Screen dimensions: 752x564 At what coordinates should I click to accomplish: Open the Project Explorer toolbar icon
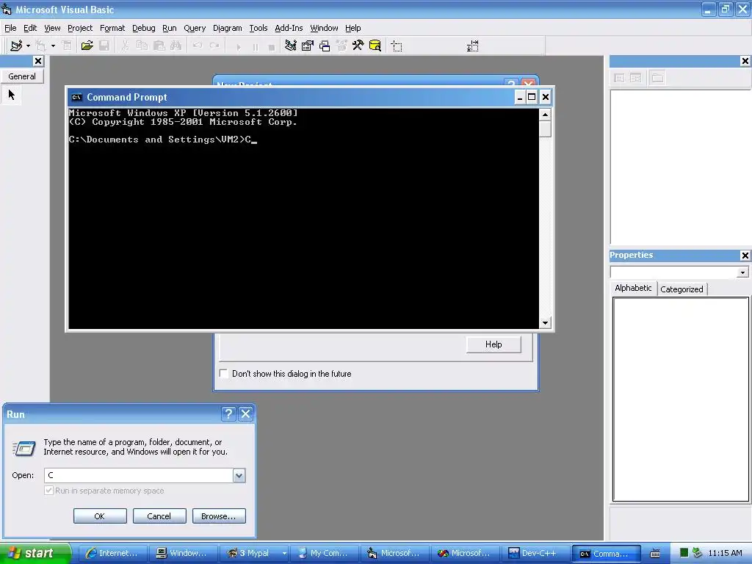(290, 46)
